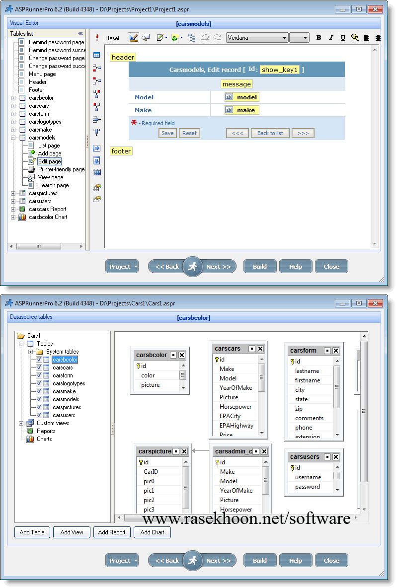Expand the carspictures node in Tables list
The width and height of the screenshot is (396, 588).
[x=13, y=194]
